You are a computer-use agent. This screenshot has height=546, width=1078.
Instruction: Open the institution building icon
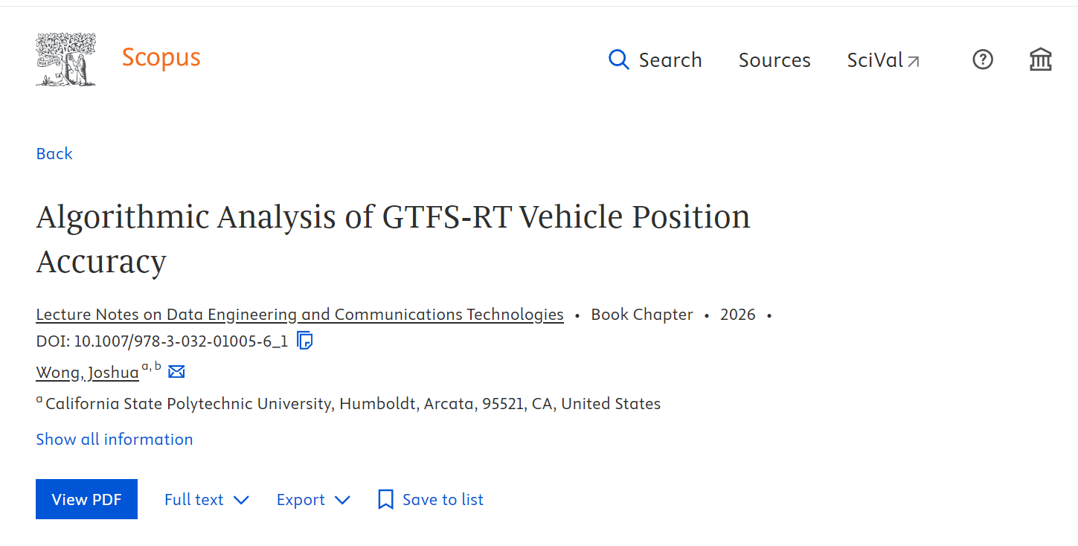tap(1040, 60)
